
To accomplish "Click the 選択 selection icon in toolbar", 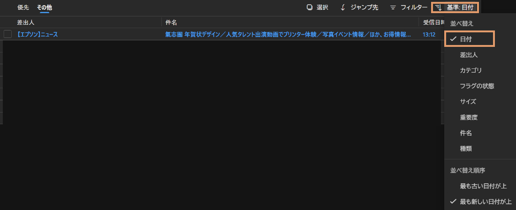I will click(x=310, y=7).
